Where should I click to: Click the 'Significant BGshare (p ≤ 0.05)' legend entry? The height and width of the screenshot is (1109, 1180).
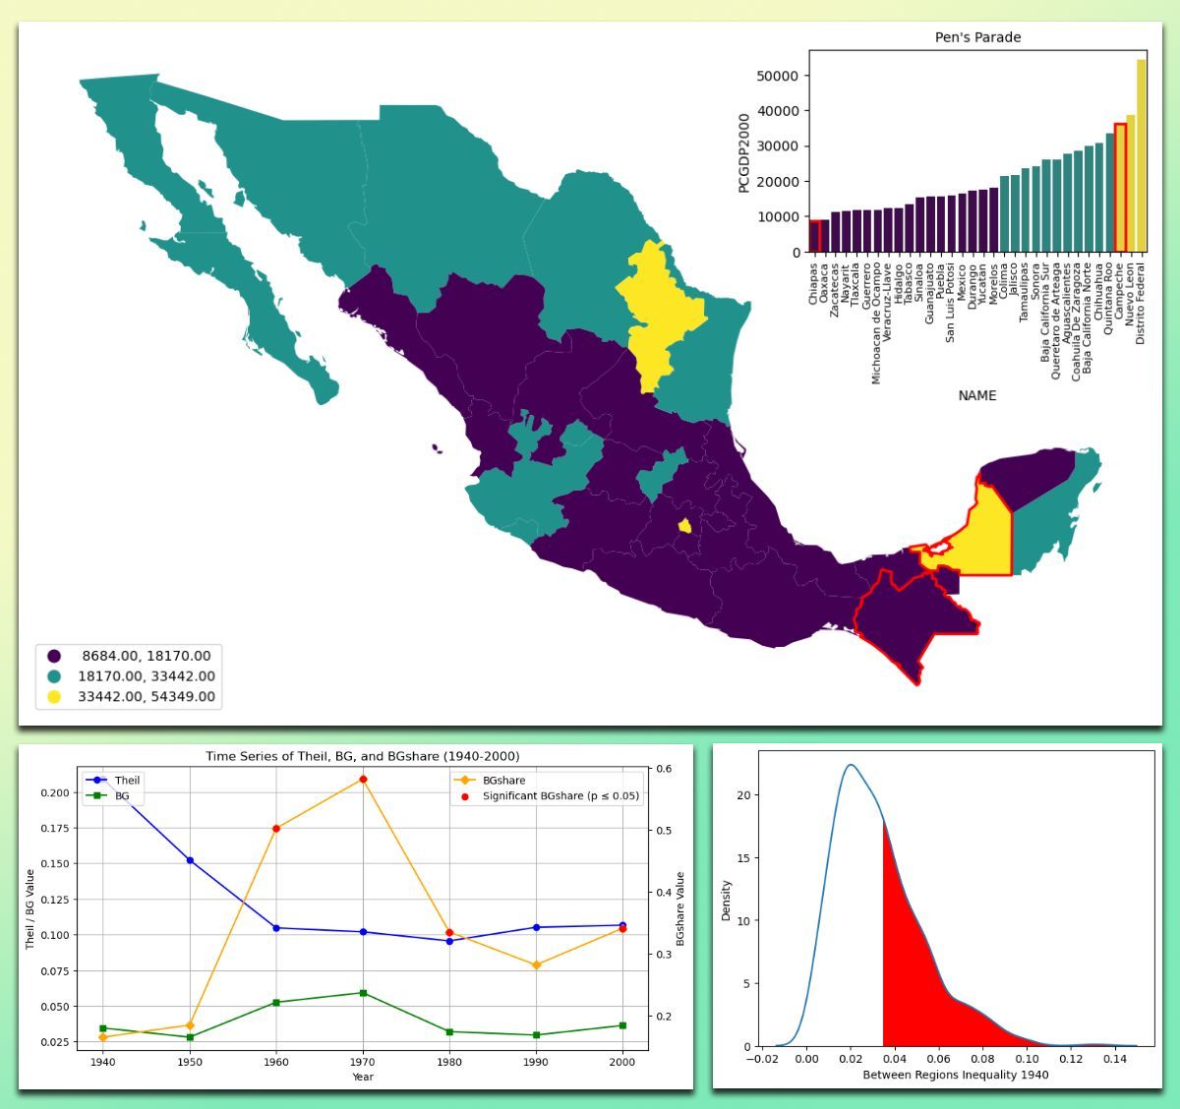[548, 796]
